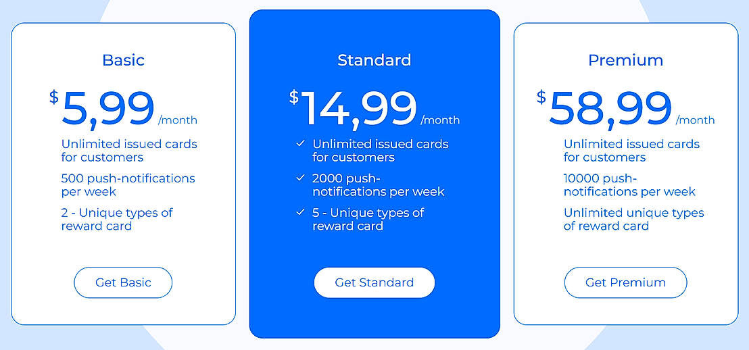Click checkmark beside 5 unique reward card types

(x=300, y=213)
